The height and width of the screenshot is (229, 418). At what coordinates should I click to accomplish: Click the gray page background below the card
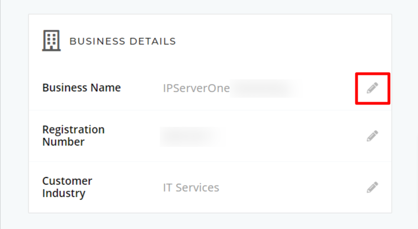[x=210, y=221]
